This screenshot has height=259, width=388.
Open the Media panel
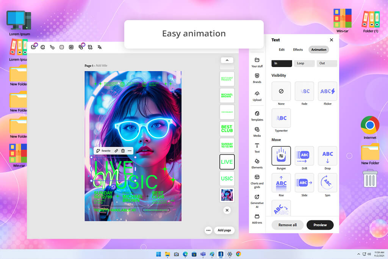tap(257, 131)
